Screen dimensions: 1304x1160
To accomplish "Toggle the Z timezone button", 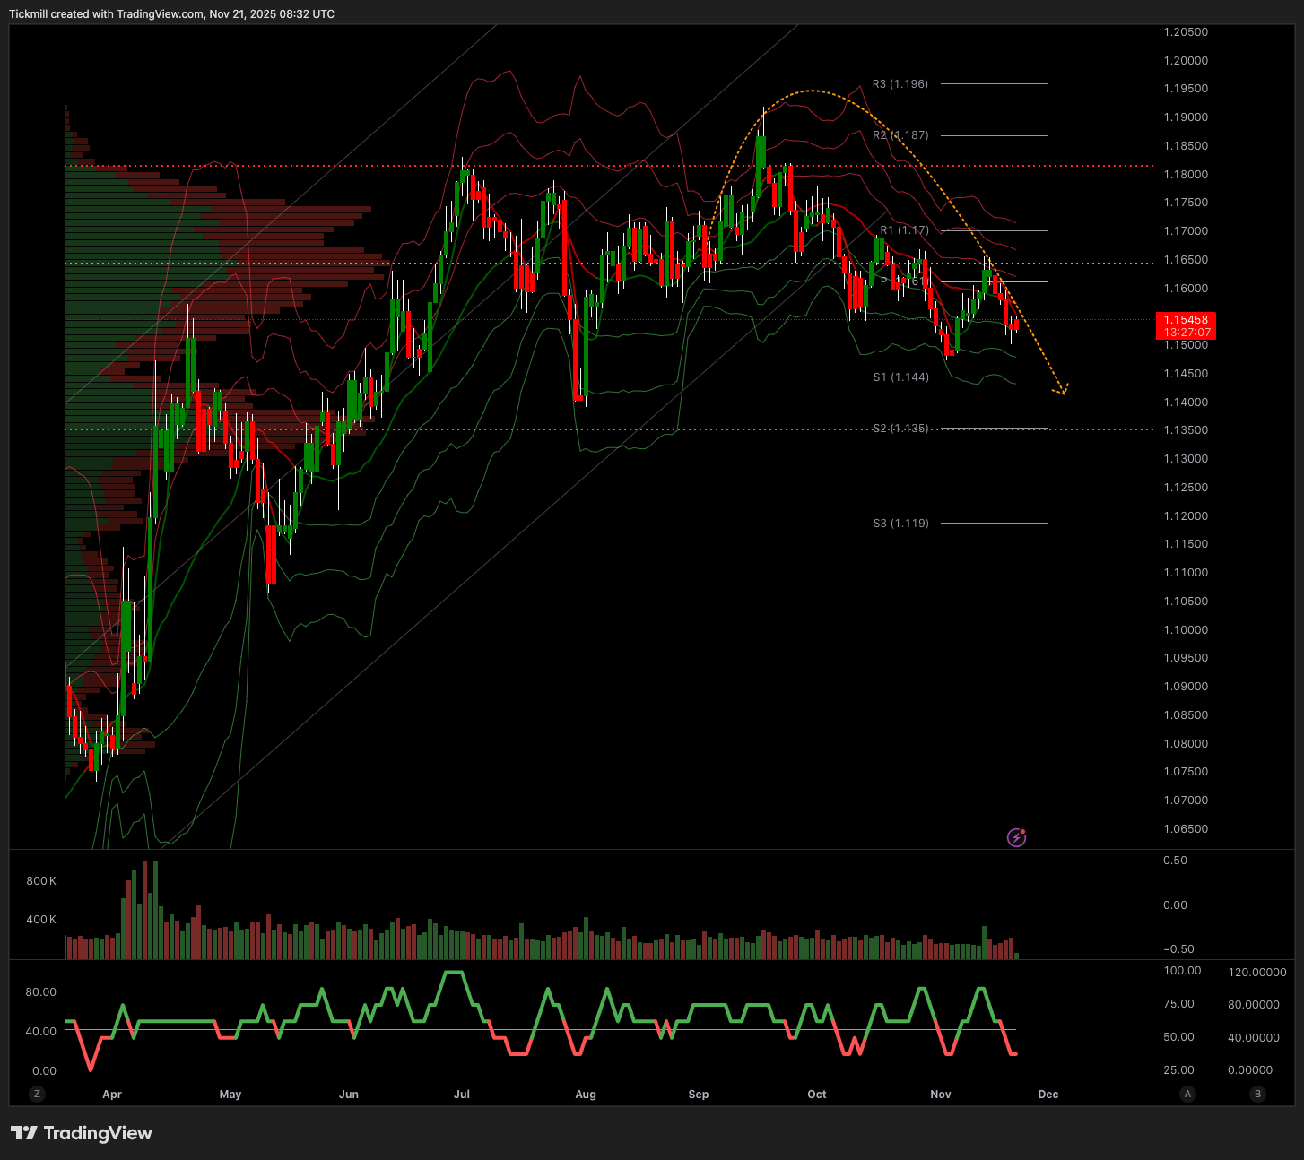I will [x=37, y=1094].
